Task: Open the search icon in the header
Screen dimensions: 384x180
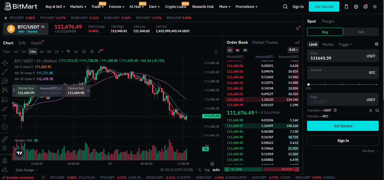Action: click(x=285, y=6)
